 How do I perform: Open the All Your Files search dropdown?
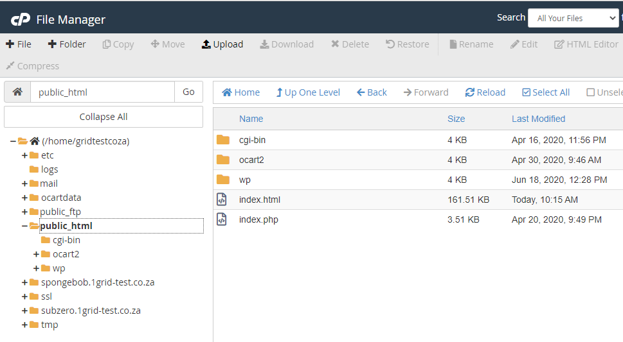click(573, 18)
